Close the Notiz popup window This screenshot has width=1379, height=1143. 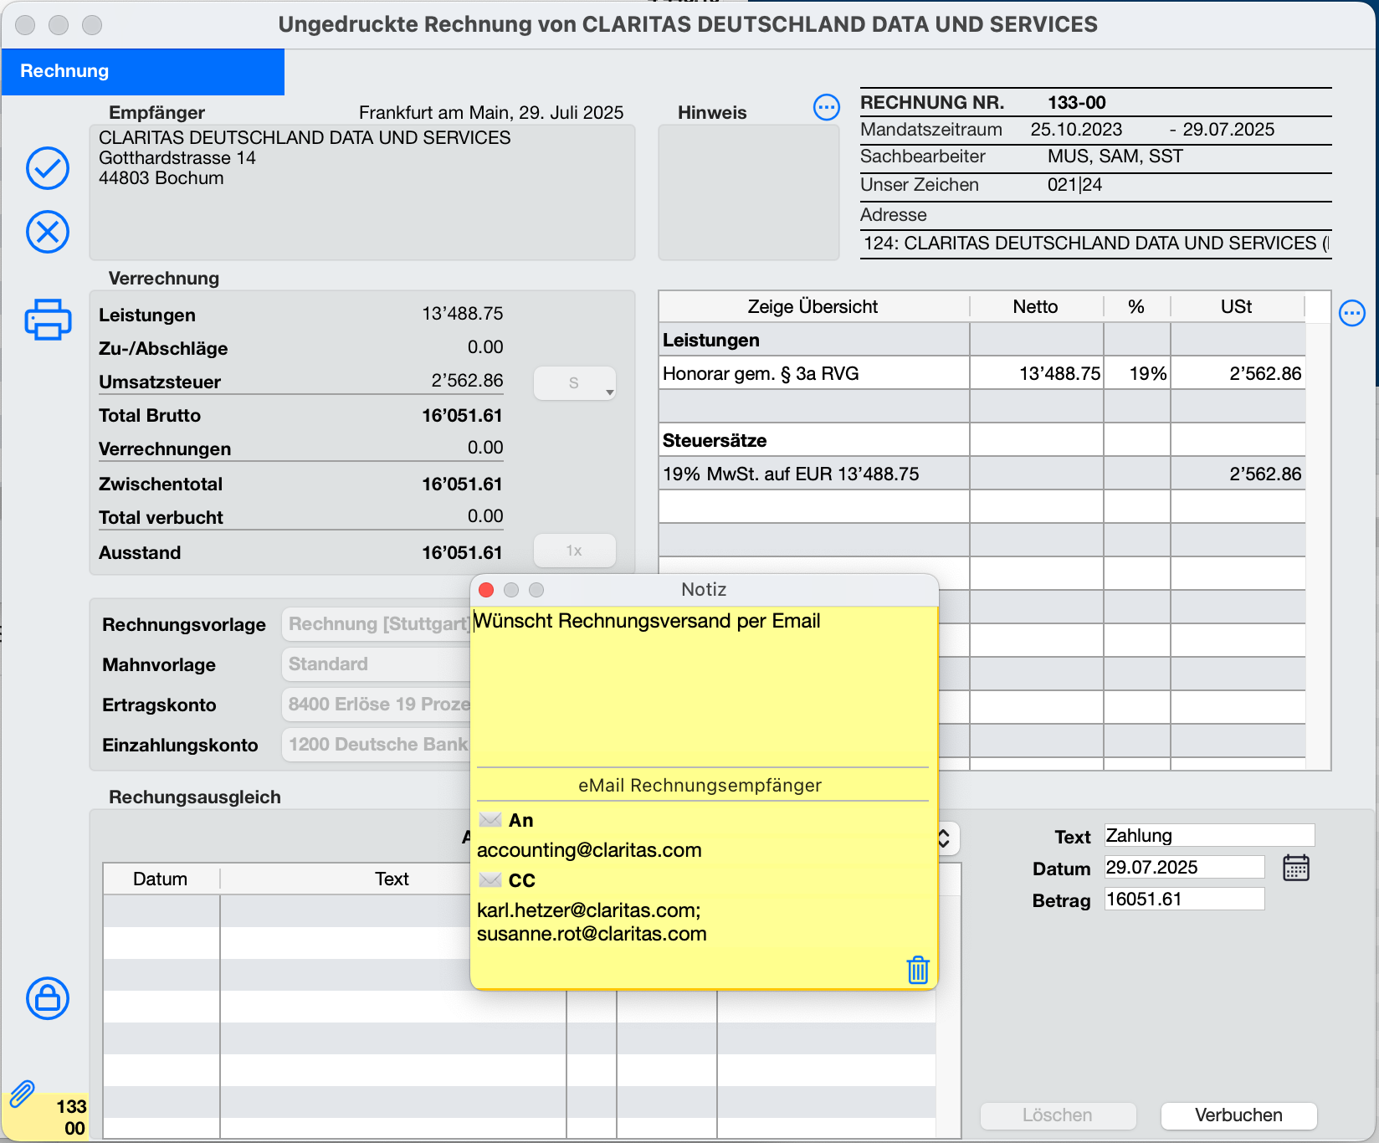point(486,590)
